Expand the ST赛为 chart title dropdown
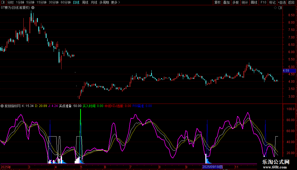 tap(33, 8)
